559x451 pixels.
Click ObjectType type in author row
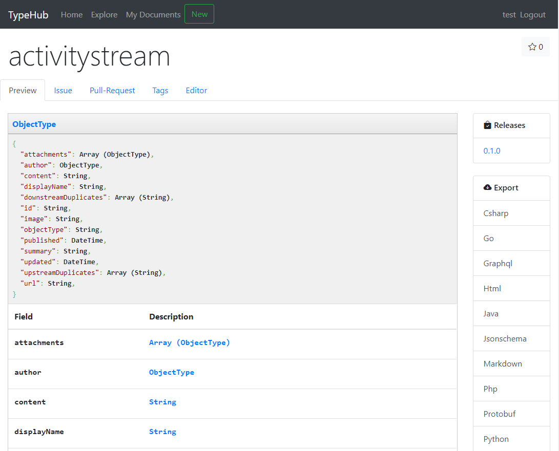[x=172, y=372]
